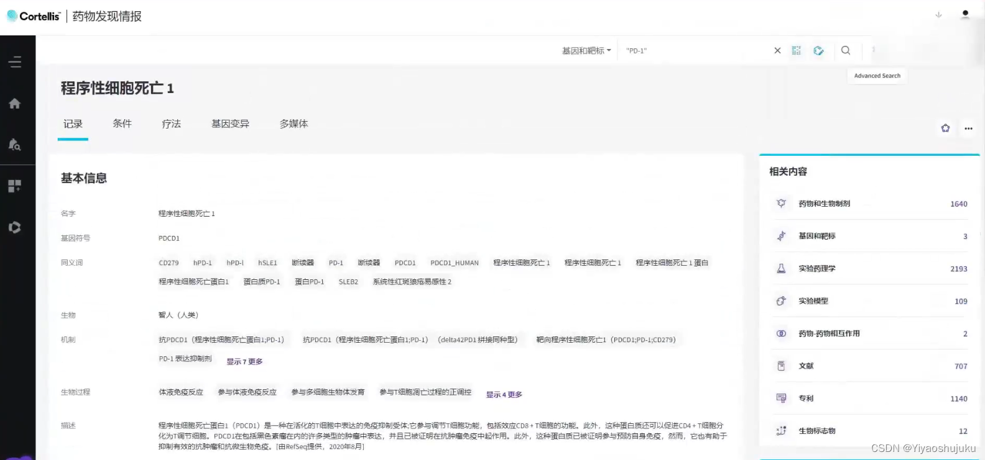Open the three-dot more options menu
The image size is (985, 460).
click(968, 129)
